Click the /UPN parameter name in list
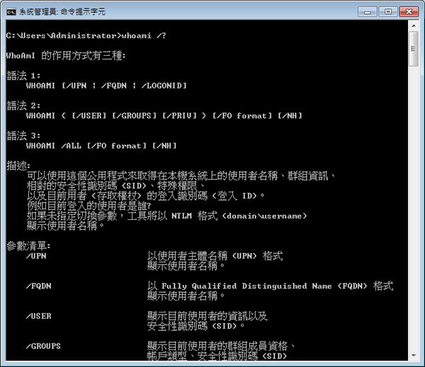Viewport: 425px width, 367px height. click(36, 256)
